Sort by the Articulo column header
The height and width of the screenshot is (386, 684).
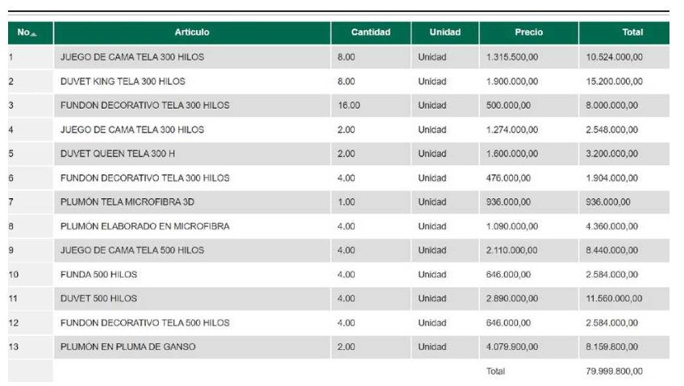pyautogui.click(x=192, y=33)
